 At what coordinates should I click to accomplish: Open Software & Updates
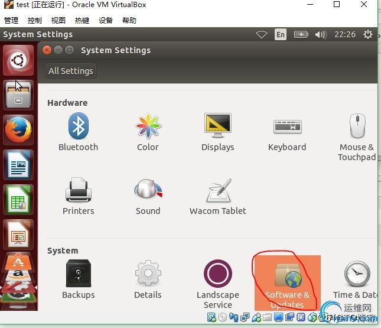pos(288,283)
